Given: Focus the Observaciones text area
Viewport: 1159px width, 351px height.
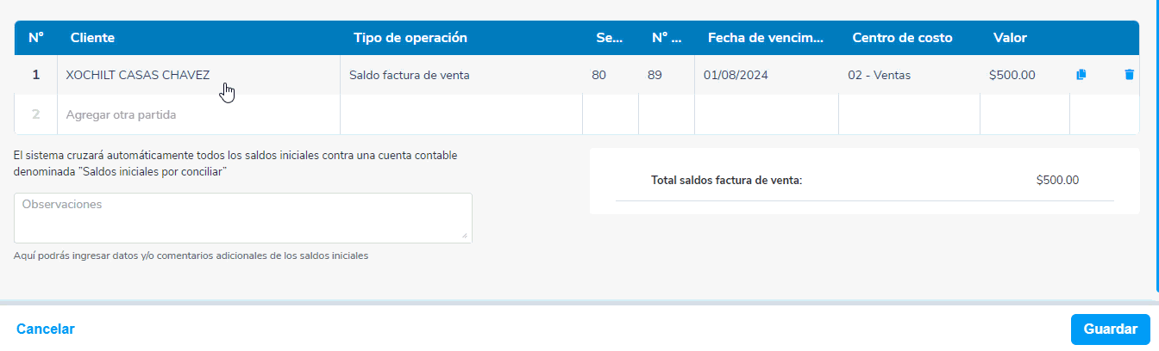Looking at the screenshot, I should click(242, 218).
